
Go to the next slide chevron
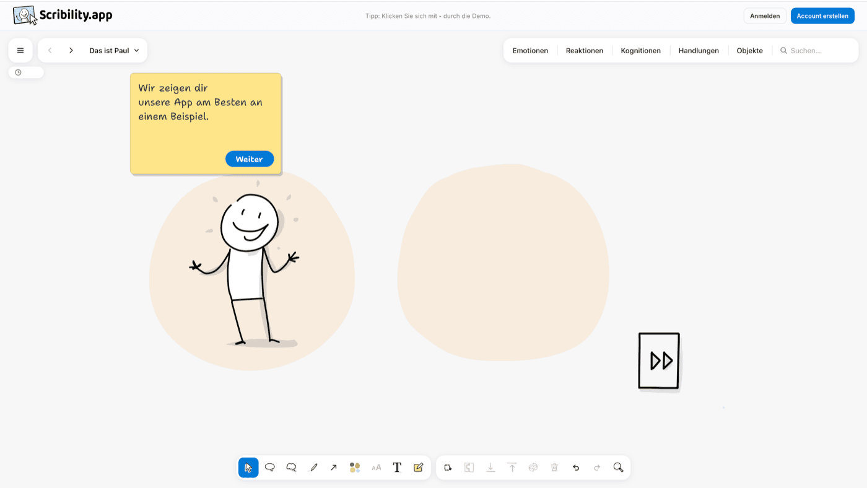[71, 51]
